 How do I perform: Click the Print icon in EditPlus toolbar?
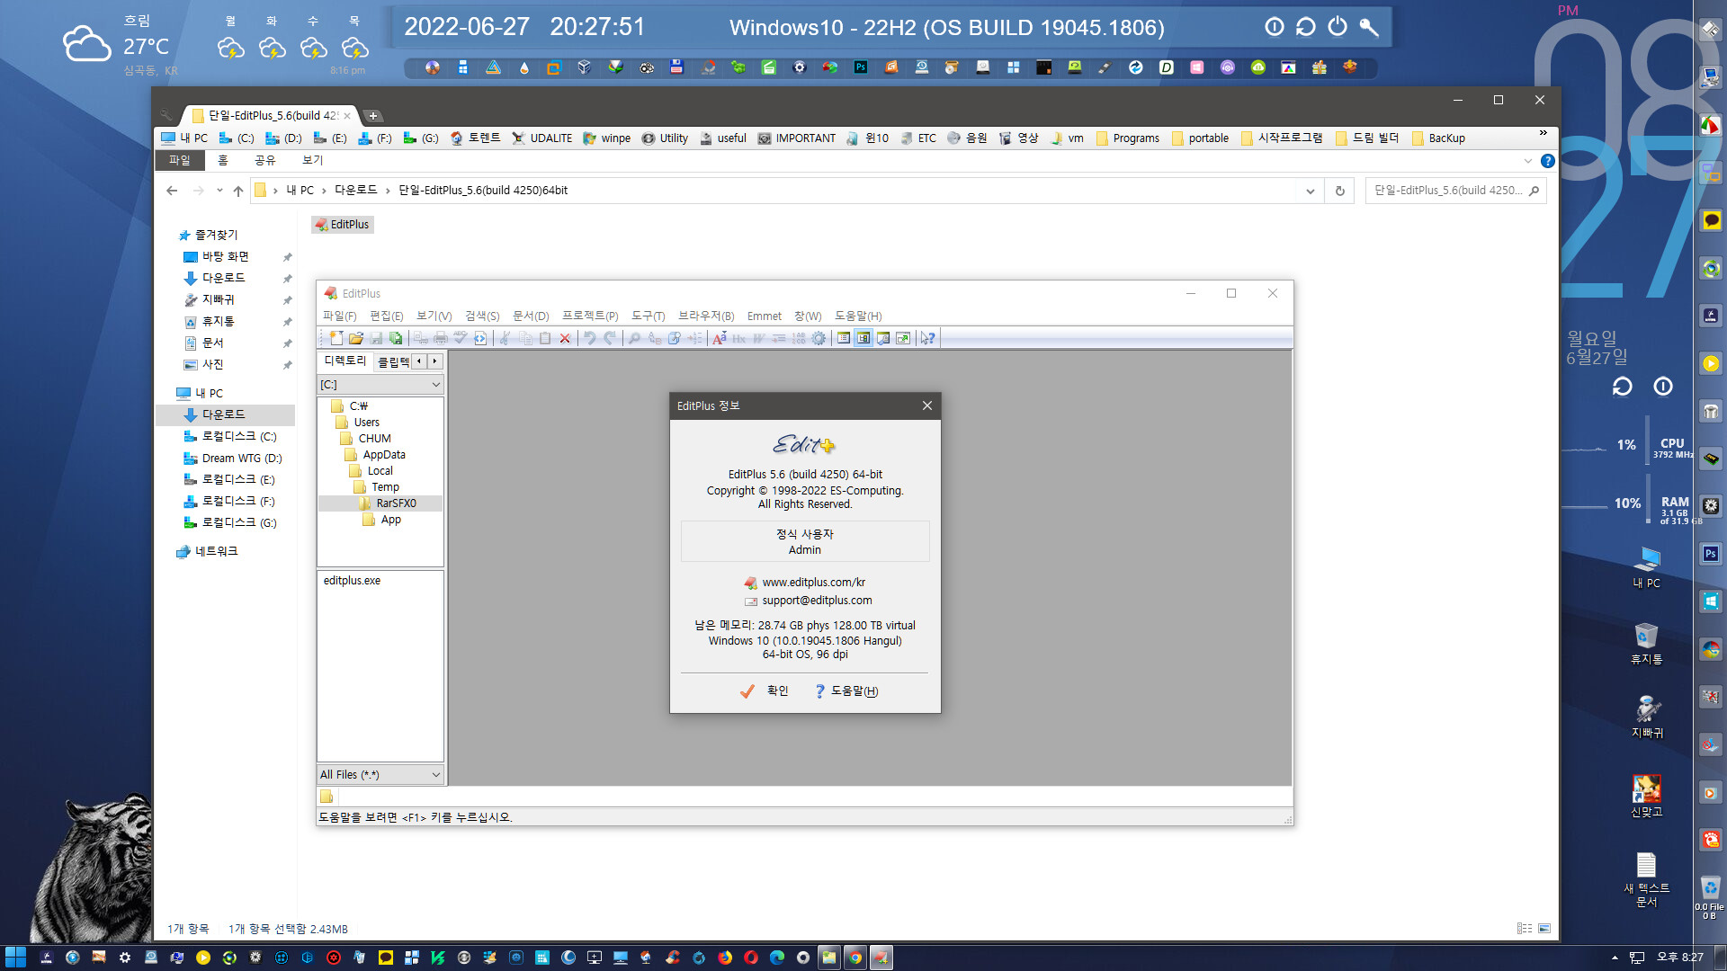click(x=441, y=338)
